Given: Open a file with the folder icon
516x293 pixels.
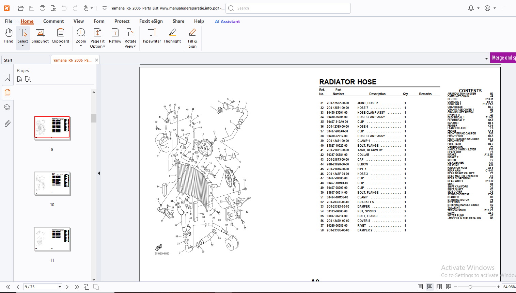Looking at the screenshot, I should click(x=21, y=8).
